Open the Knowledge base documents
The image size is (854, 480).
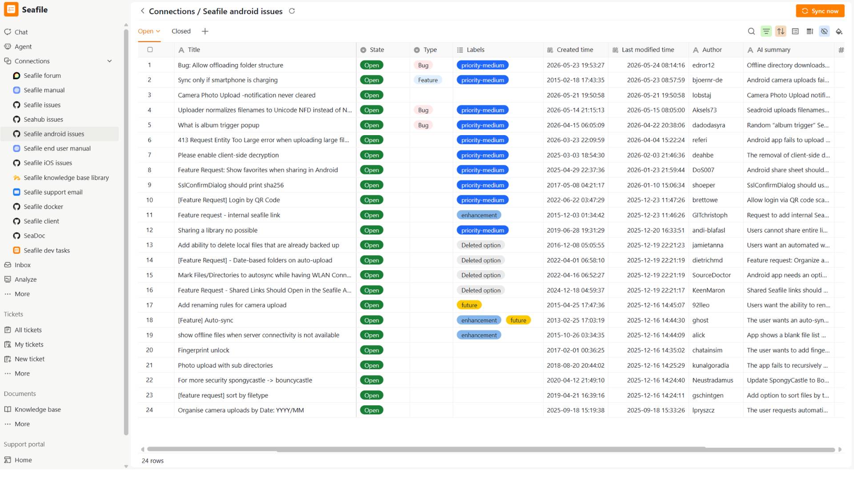click(x=37, y=410)
